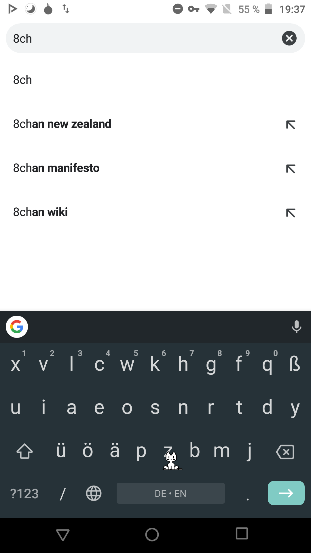Toggle the shift key
Viewport: 311px width, 553px height.
tap(25, 451)
